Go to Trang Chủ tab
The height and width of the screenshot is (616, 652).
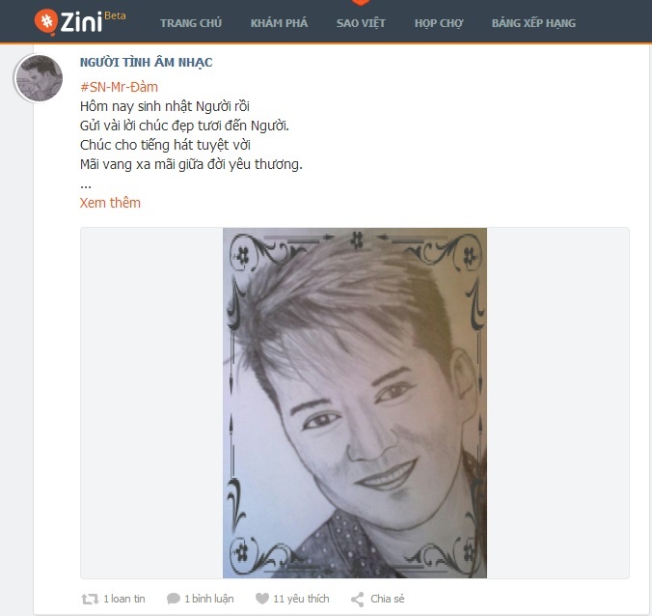point(191,23)
